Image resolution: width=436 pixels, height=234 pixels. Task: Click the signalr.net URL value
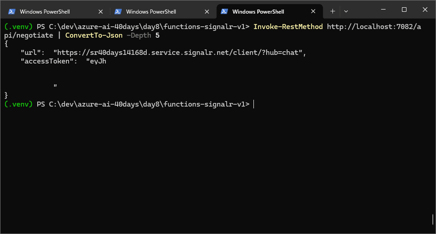(178, 53)
